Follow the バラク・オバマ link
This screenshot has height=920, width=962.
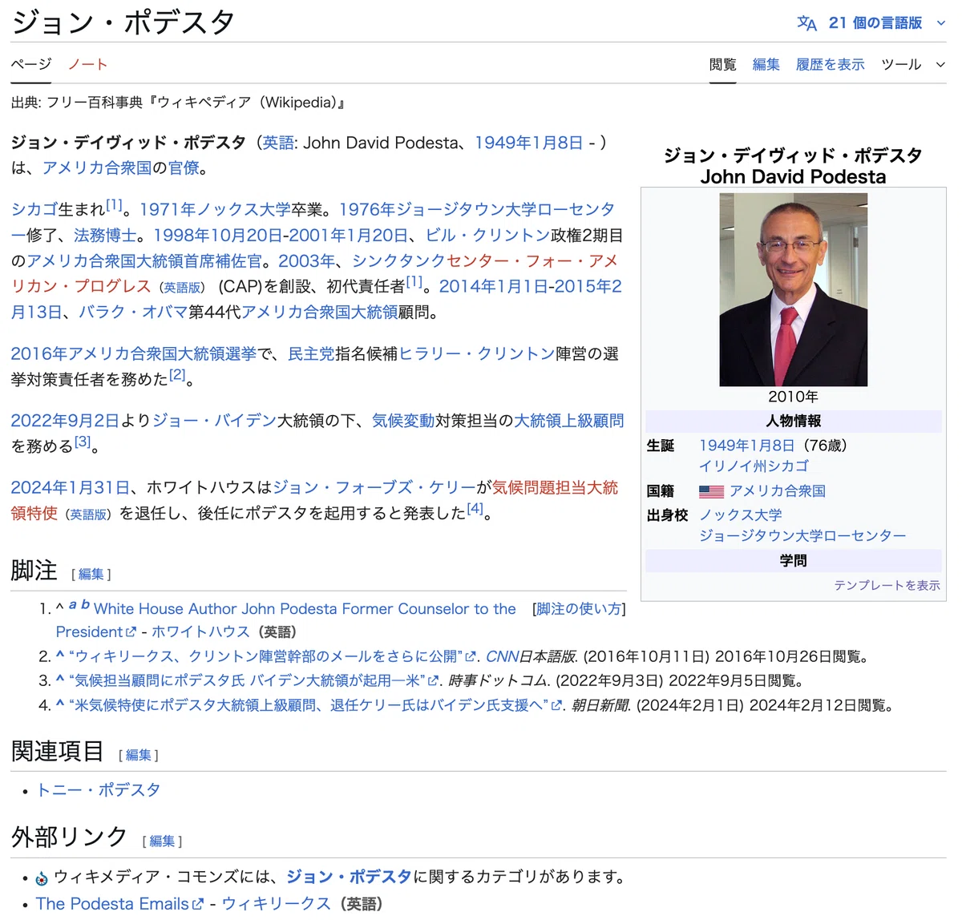pos(133,313)
